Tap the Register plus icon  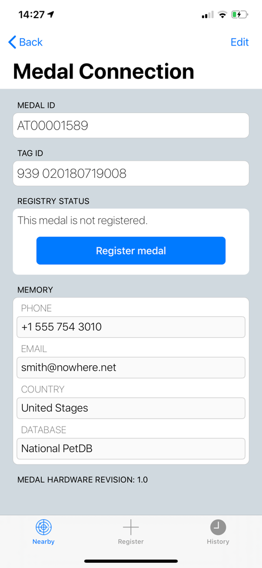click(130, 527)
